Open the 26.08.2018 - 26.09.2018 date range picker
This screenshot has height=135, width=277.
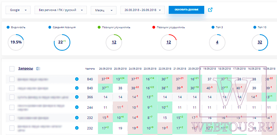pos(143,10)
